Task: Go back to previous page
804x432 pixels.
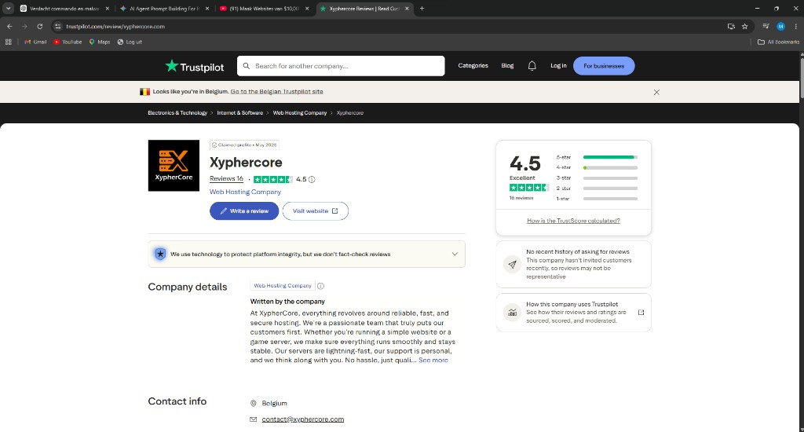Action: (x=9, y=26)
